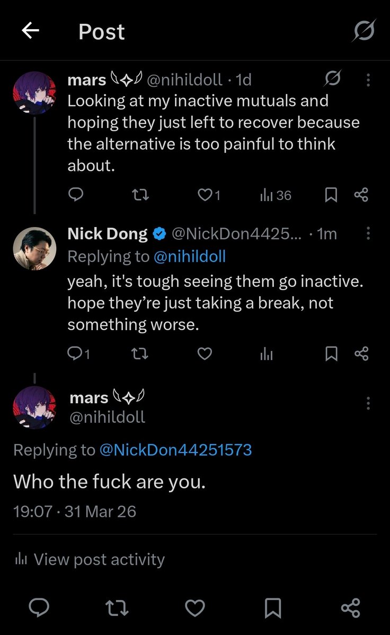
Task: Go back with the arrow icon
Action: 30,31
